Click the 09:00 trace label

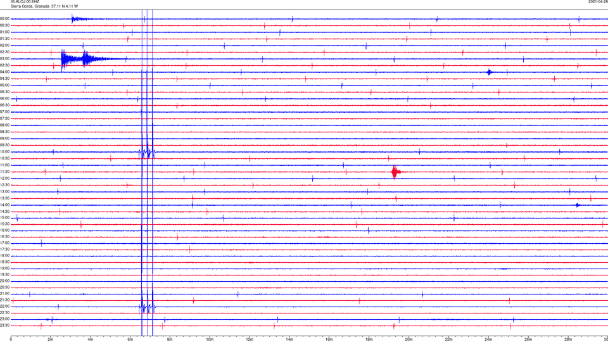tap(5, 139)
